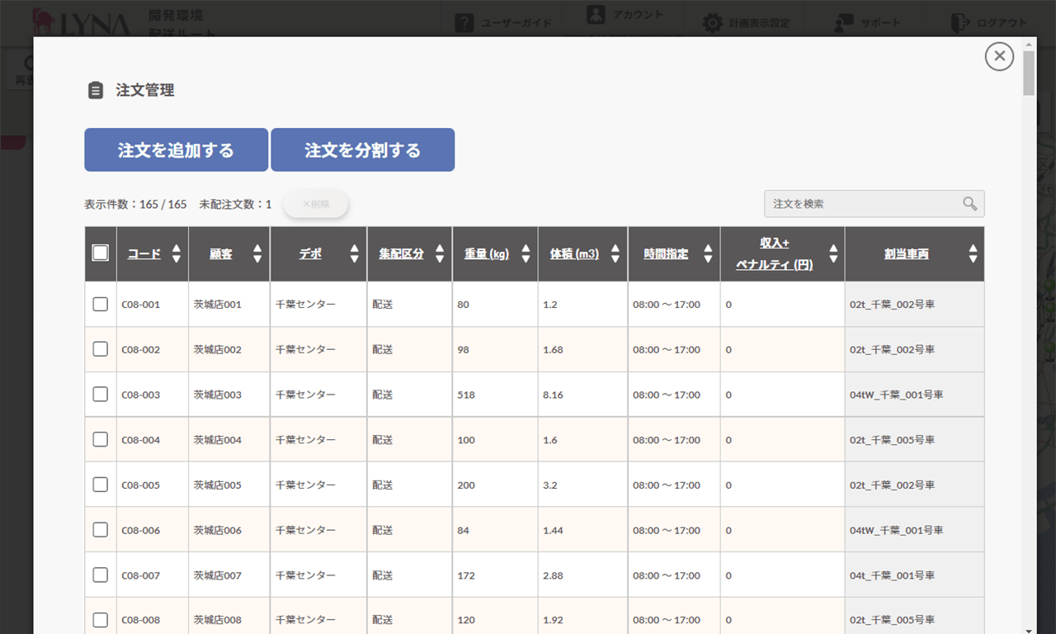Click volume value 8.16
The image size is (1056, 634).
(x=554, y=395)
